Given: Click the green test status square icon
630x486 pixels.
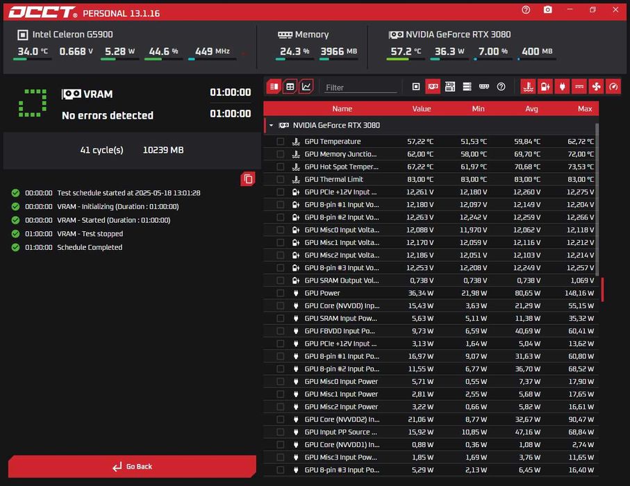Looking at the screenshot, I should (x=33, y=103).
